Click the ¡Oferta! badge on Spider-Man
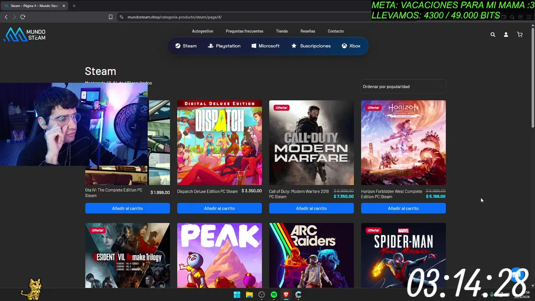Screen dimensions: 535x301 tap(373, 230)
